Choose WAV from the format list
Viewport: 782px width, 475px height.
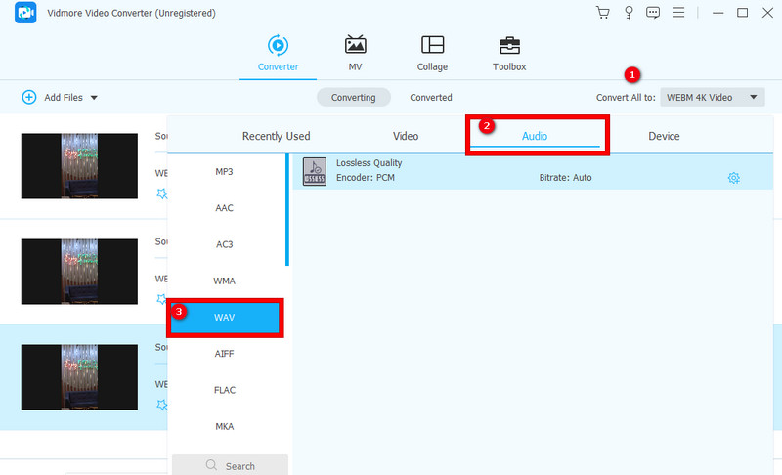[225, 318]
